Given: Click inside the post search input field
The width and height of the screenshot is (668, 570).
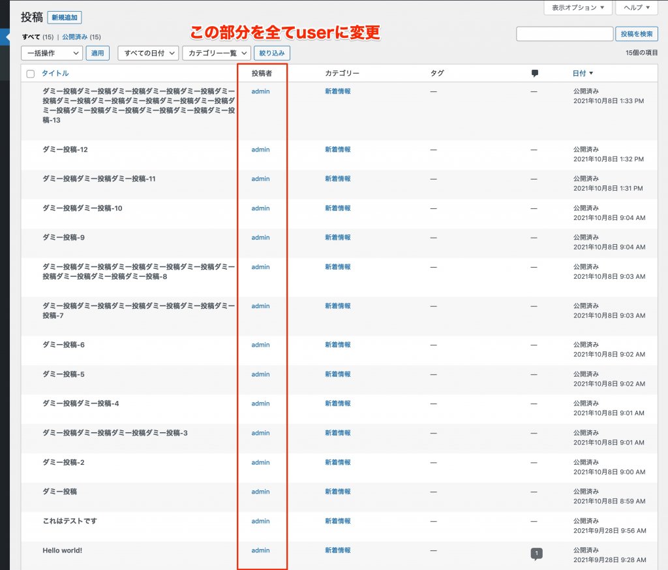Looking at the screenshot, I should coord(564,34).
